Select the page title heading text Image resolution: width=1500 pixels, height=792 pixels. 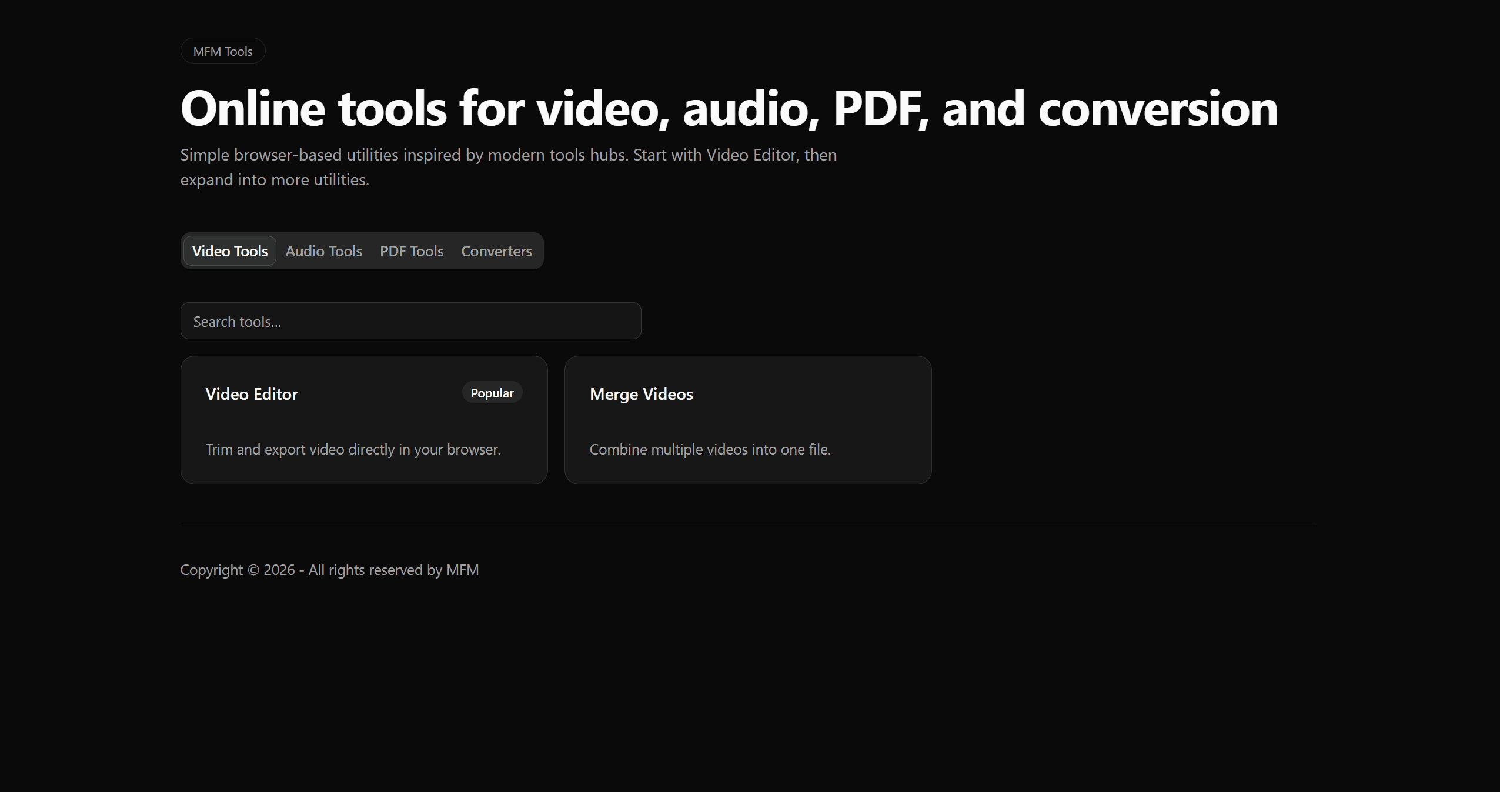728,108
